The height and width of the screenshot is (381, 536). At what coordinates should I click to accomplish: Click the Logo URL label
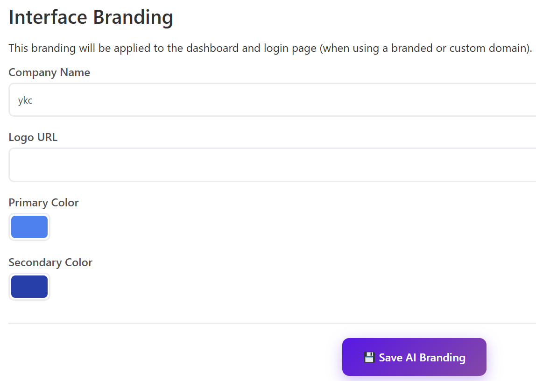click(x=33, y=137)
